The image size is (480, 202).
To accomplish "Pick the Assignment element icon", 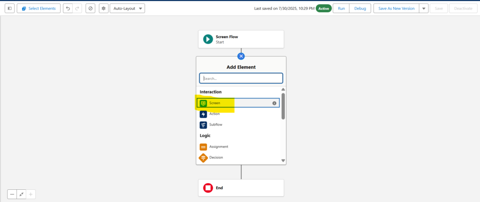I will [x=203, y=147].
